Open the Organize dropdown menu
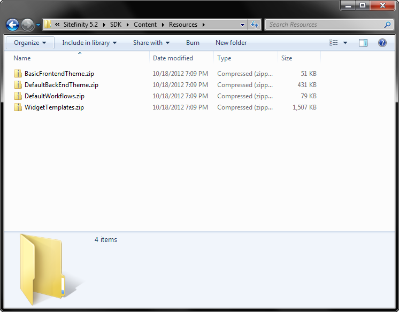Screen dimensions: 399x312 tap(30, 43)
